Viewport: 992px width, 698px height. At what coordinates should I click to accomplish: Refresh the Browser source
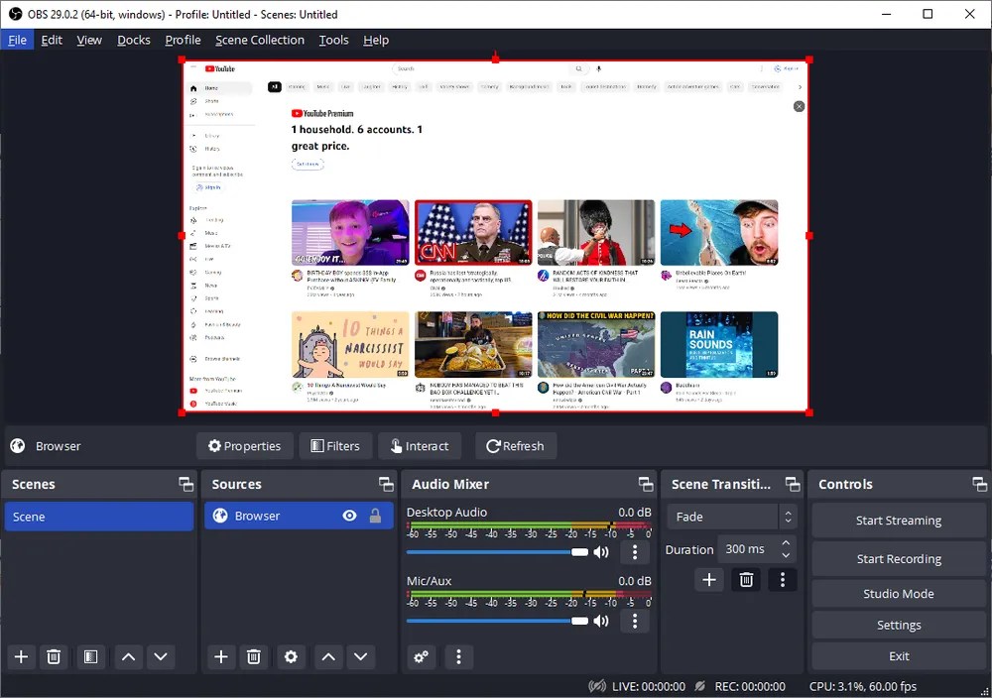point(515,445)
